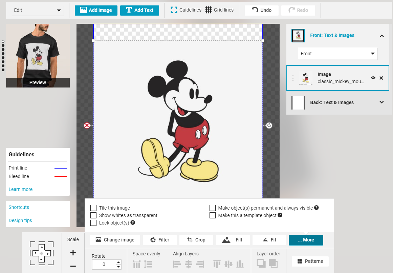Viewport: 393px width, 273px height.
Task: Nudge image down with arrow pad
Action: (x=42, y=260)
